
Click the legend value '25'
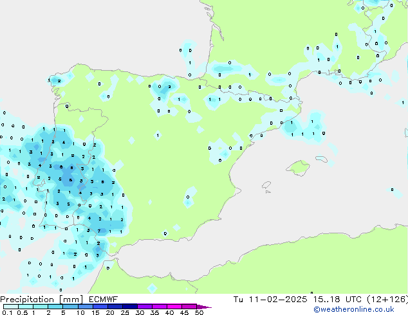pyautogui.click(x=125, y=312)
